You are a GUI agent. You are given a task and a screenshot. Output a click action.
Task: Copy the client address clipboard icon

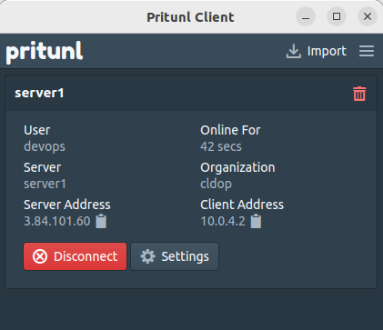point(256,221)
